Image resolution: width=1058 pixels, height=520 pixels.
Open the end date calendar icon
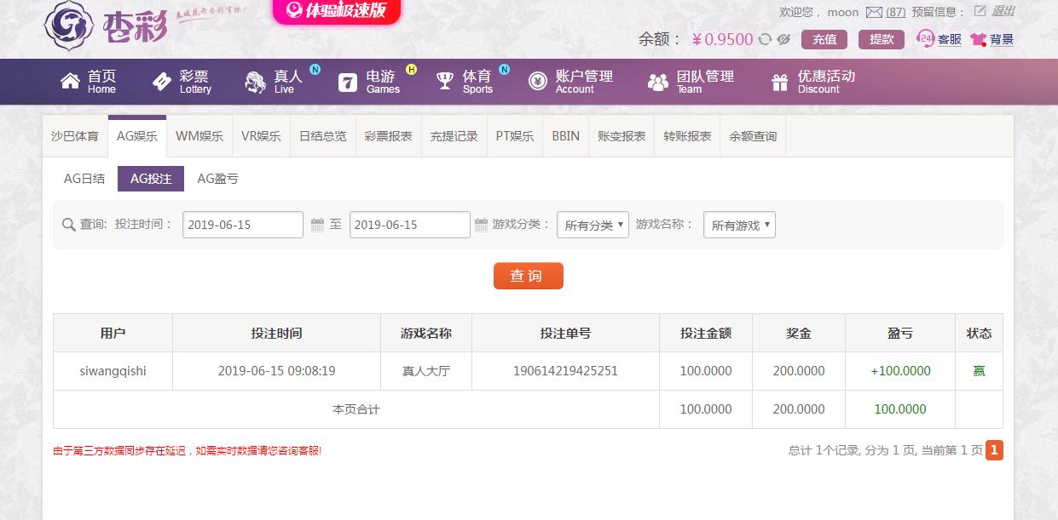tap(481, 225)
